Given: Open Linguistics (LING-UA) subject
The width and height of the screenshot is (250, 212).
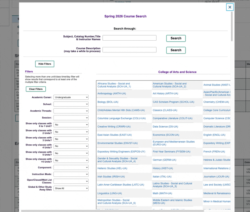Looking at the screenshot, I should tap(110, 194).
